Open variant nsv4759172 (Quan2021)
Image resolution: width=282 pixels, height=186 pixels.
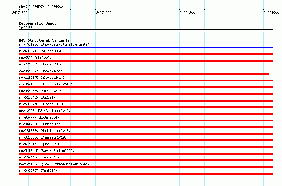(x=39, y=144)
